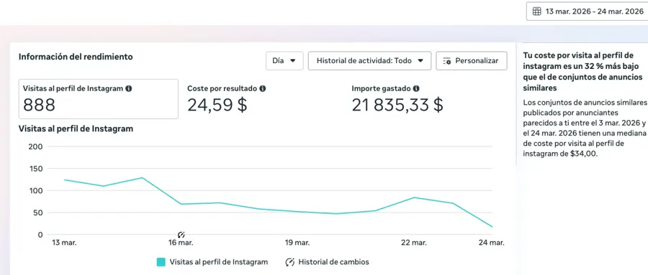Image resolution: width=648 pixels, height=275 pixels.
Task: Click the 13 mar. axis label
Action: click(x=64, y=243)
